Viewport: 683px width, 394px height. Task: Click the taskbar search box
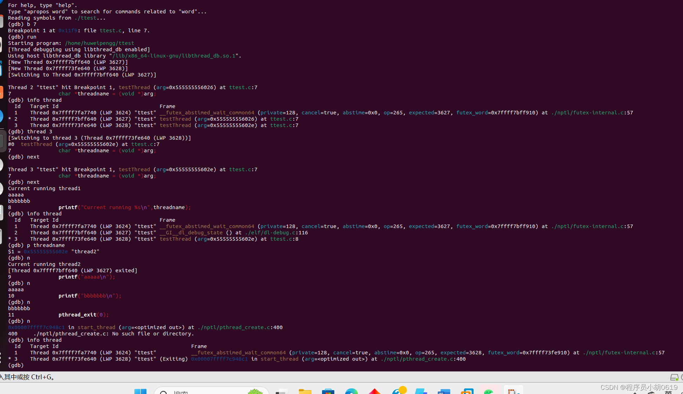click(x=212, y=391)
